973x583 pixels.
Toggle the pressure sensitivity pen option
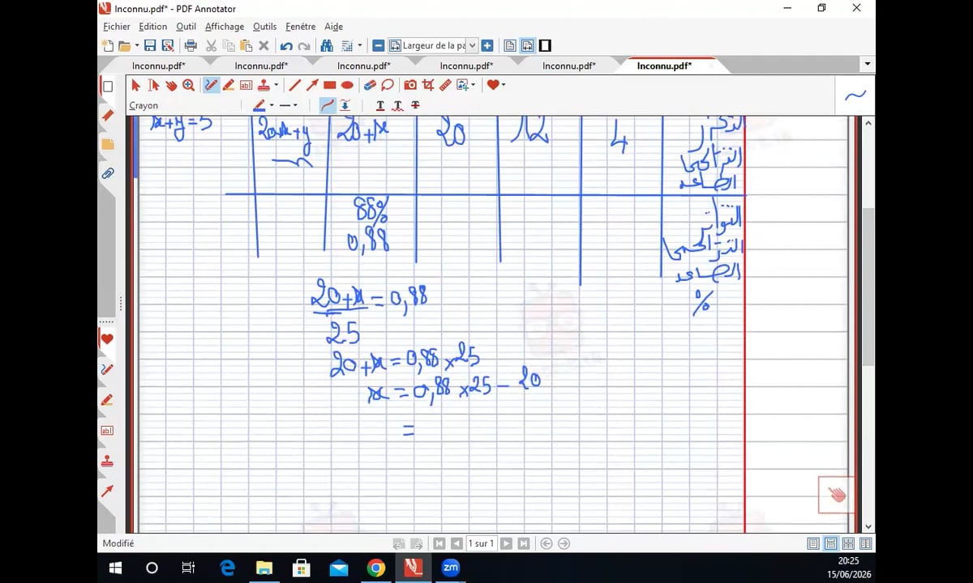pos(345,105)
